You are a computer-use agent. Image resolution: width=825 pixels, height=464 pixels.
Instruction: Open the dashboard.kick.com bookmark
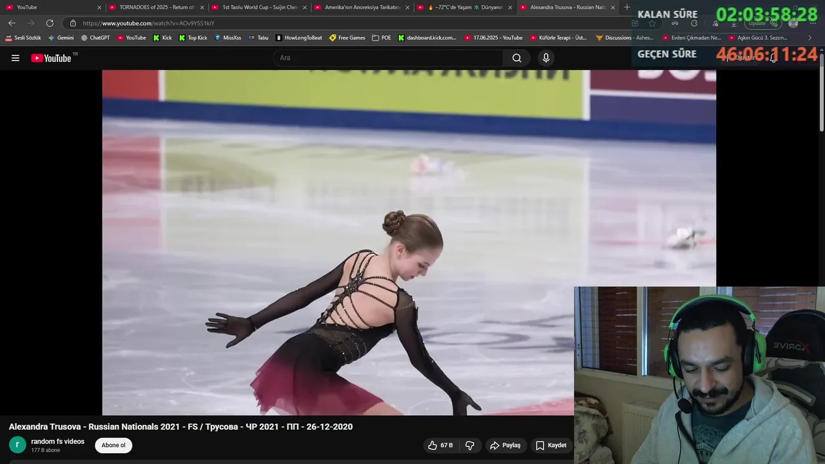pos(427,38)
